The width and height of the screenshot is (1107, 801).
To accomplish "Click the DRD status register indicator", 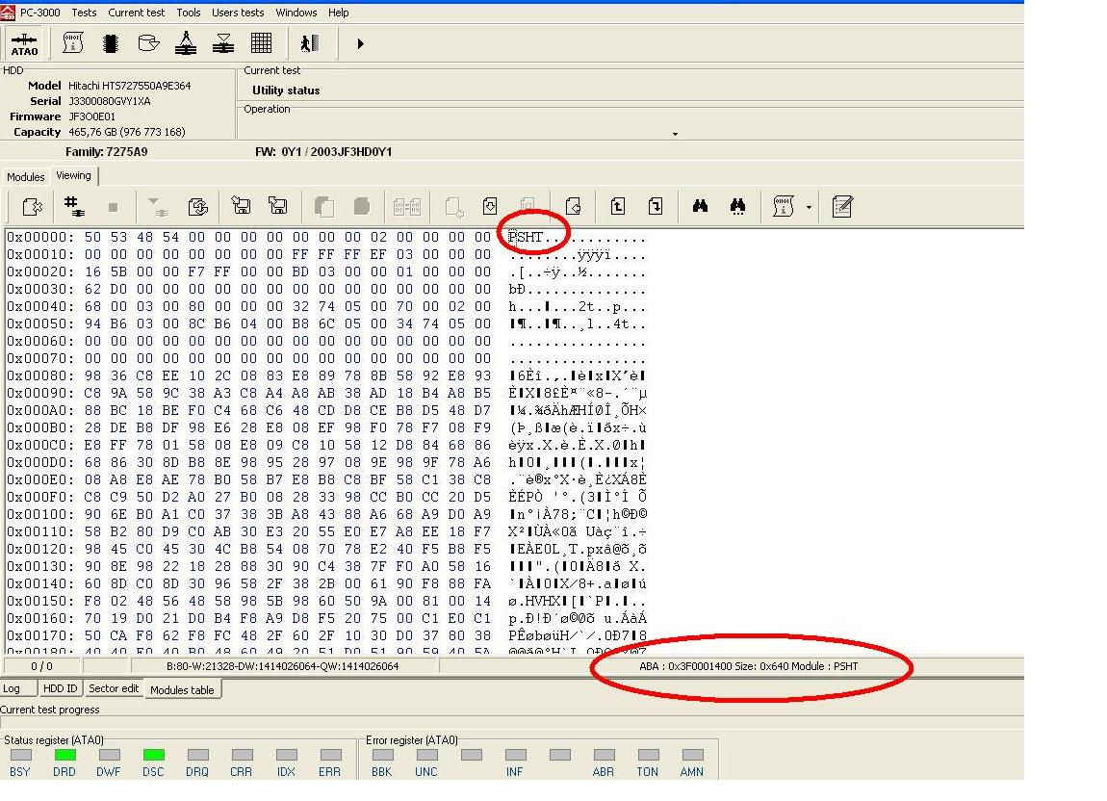I will pyautogui.click(x=64, y=755).
